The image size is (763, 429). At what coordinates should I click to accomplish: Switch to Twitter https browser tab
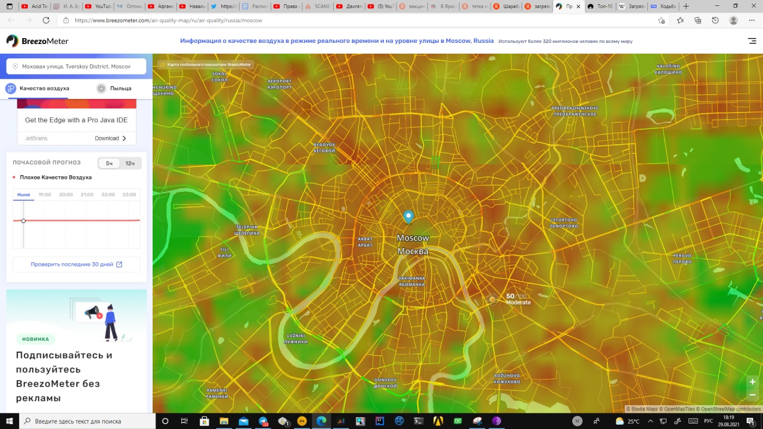pyautogui.click(x=224, y=6)
